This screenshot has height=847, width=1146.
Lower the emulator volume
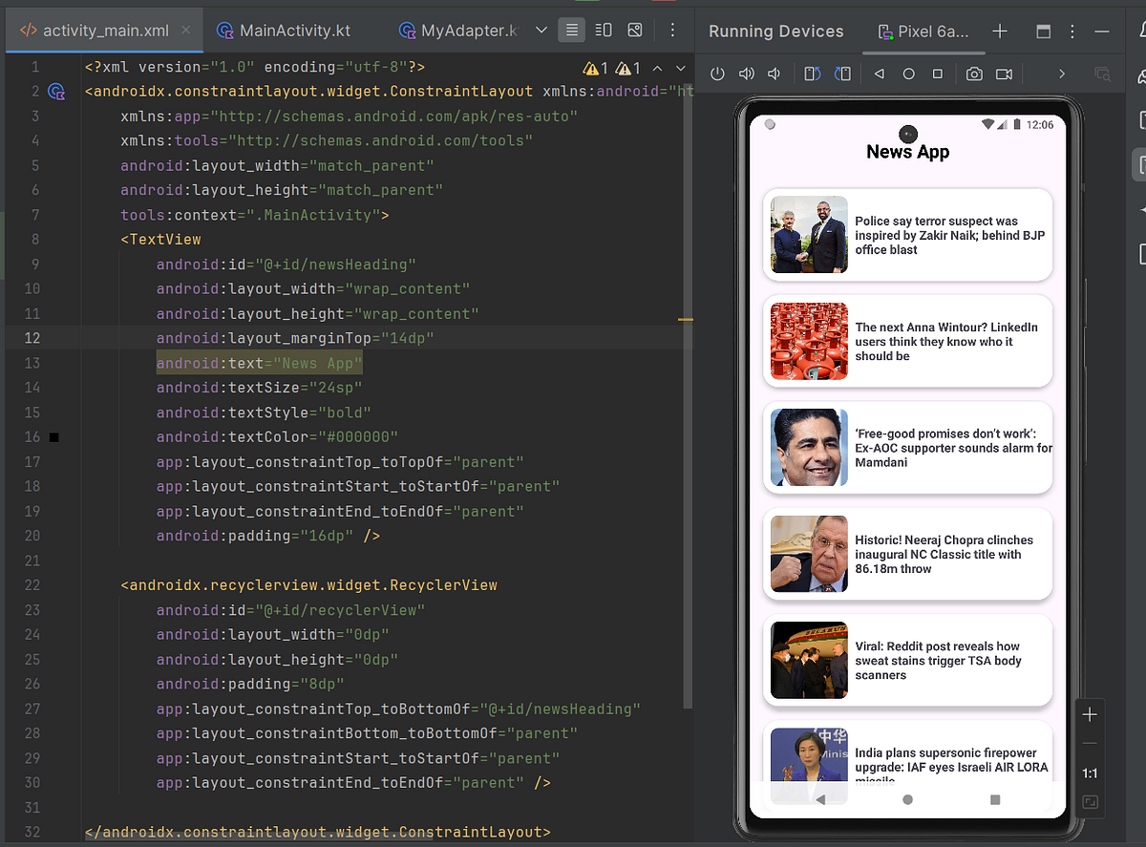coord(774,73)
